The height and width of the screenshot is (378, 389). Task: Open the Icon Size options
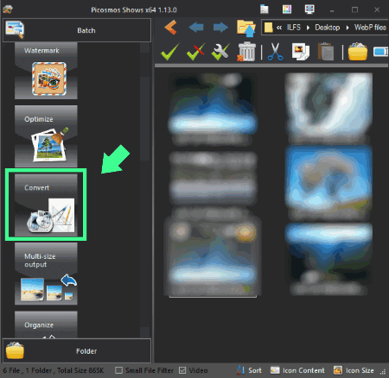tap(354, 370)
